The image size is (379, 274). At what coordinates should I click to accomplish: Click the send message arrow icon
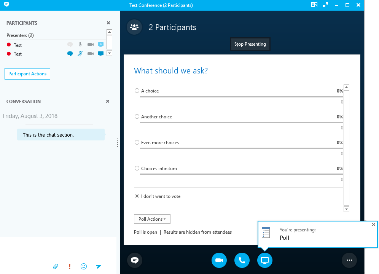99,266
